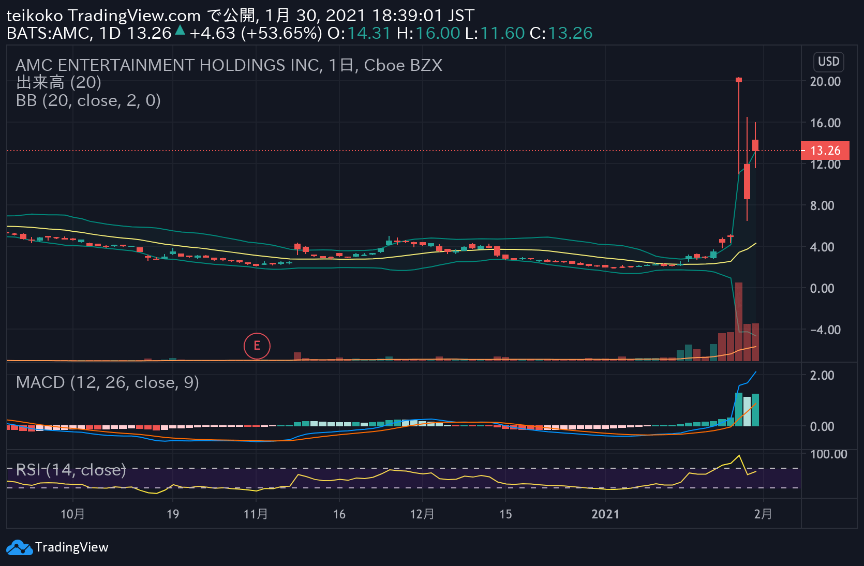Click the TradingView cloud logo icon

pos(19,547)
